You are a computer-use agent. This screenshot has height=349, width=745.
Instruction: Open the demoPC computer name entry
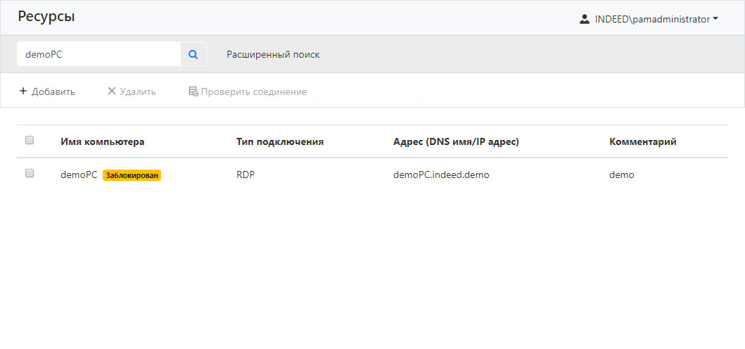[x=79, y=175]
